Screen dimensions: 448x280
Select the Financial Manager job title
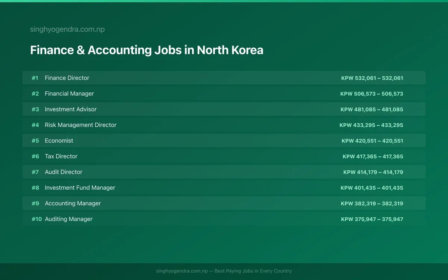(x=69, y=94)
